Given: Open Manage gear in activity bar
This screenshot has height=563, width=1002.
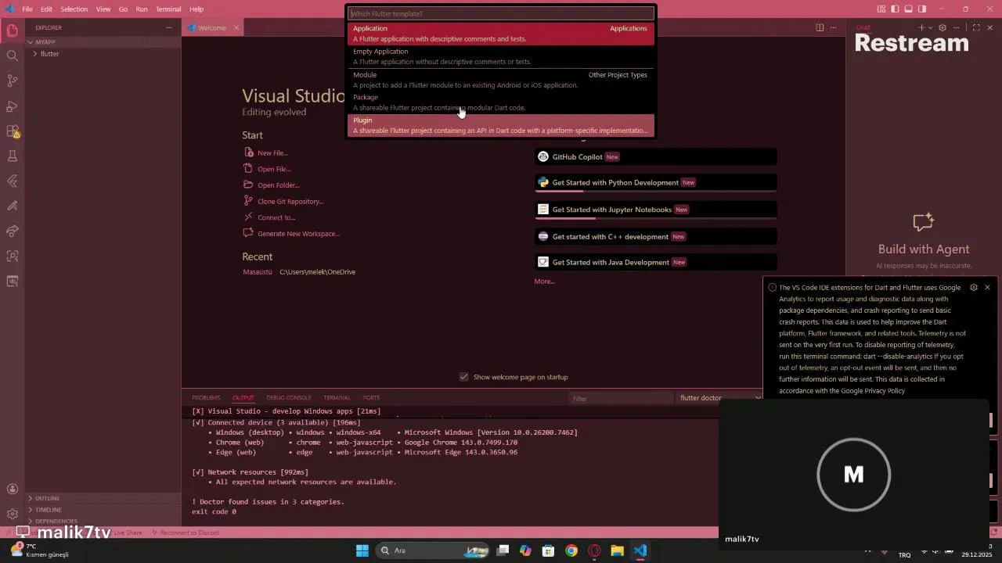Looking at the screenshot, I should [x=13, y=514].
